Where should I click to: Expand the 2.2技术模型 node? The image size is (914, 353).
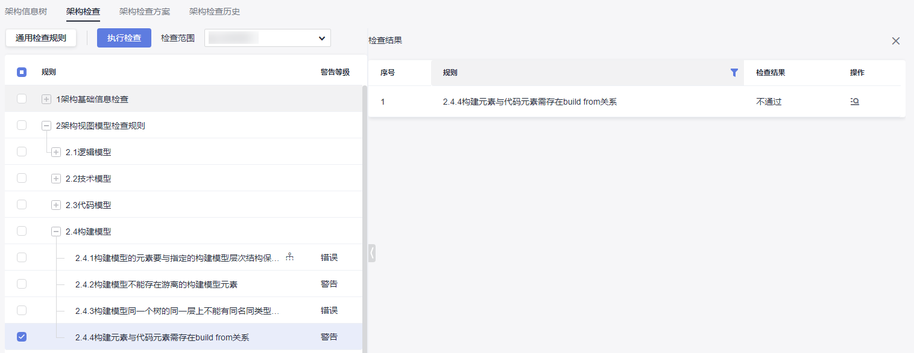[x=56, y=179]
